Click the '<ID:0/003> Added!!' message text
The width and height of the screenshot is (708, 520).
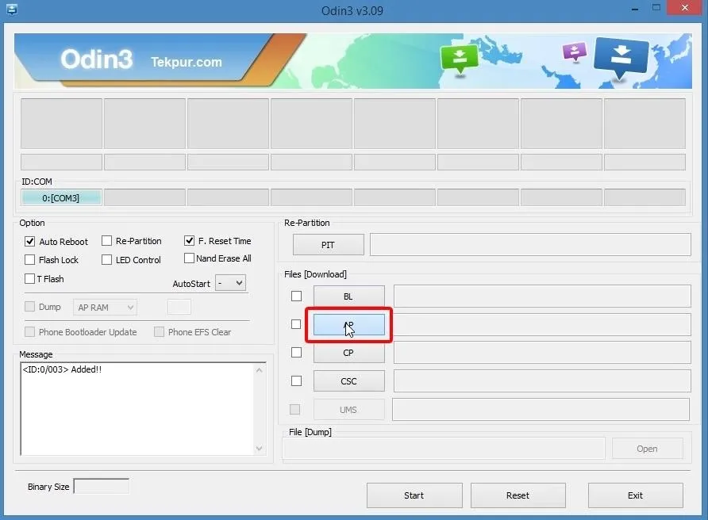[x=62, y=369]
